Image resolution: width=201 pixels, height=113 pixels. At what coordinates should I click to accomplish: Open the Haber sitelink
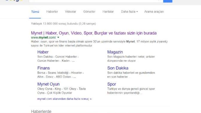43,52
